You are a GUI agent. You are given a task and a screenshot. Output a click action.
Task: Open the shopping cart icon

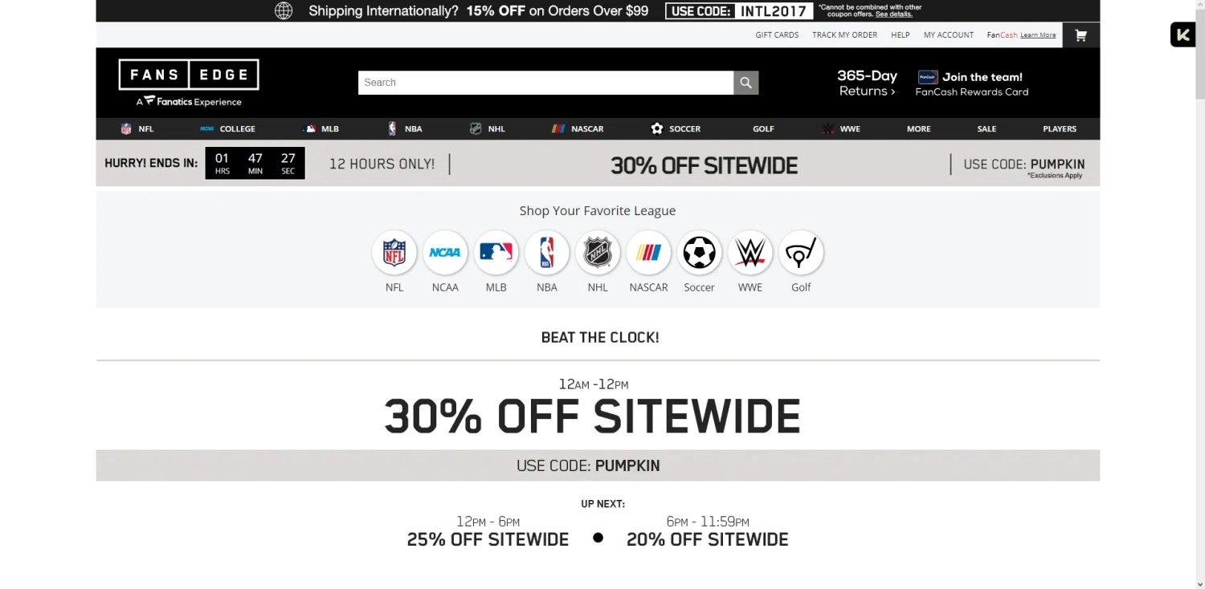1080,35
